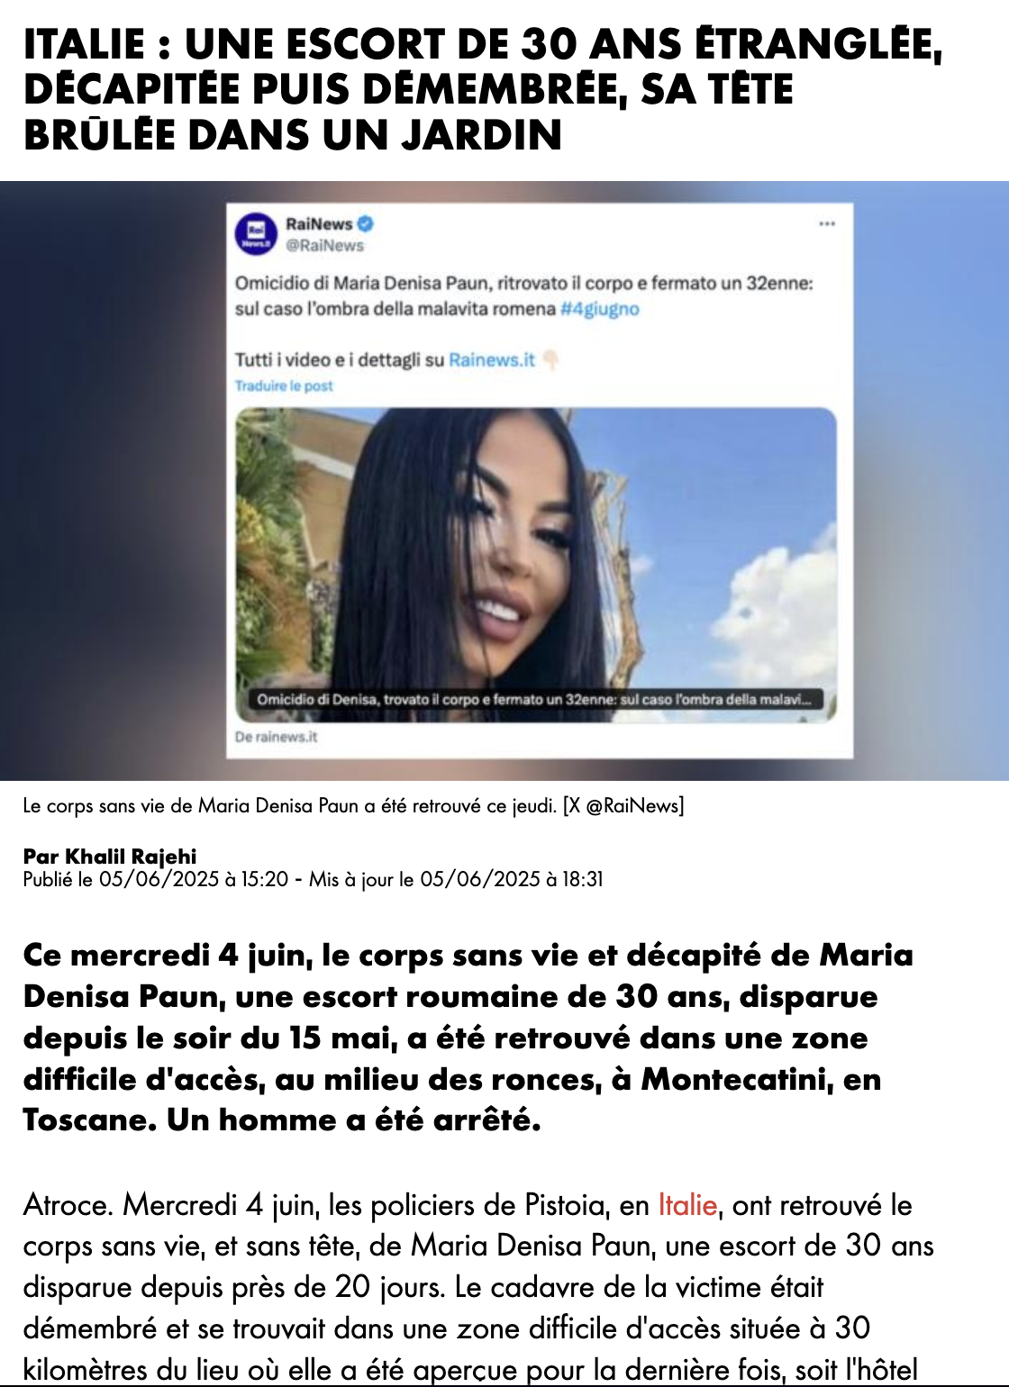1009x1387 pixels.
Task: Click the image caption crediting X @RaiNews
Action: pos(353,805)
